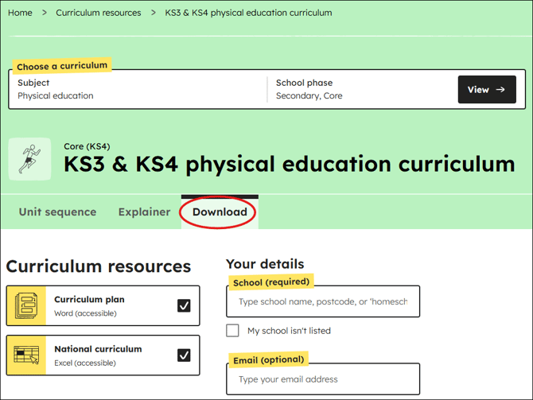Open the Subject curriculum selector
Image resolution: width=533 pixels, height=400 pixels.
[x=138, y=89]
